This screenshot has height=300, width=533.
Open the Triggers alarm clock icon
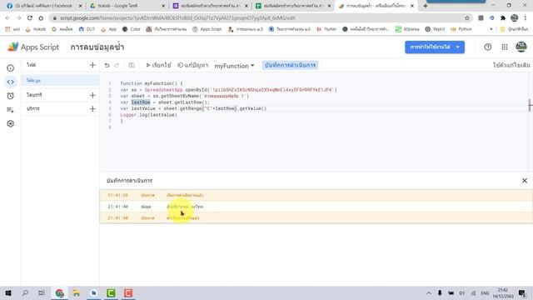tap(11, 96)
